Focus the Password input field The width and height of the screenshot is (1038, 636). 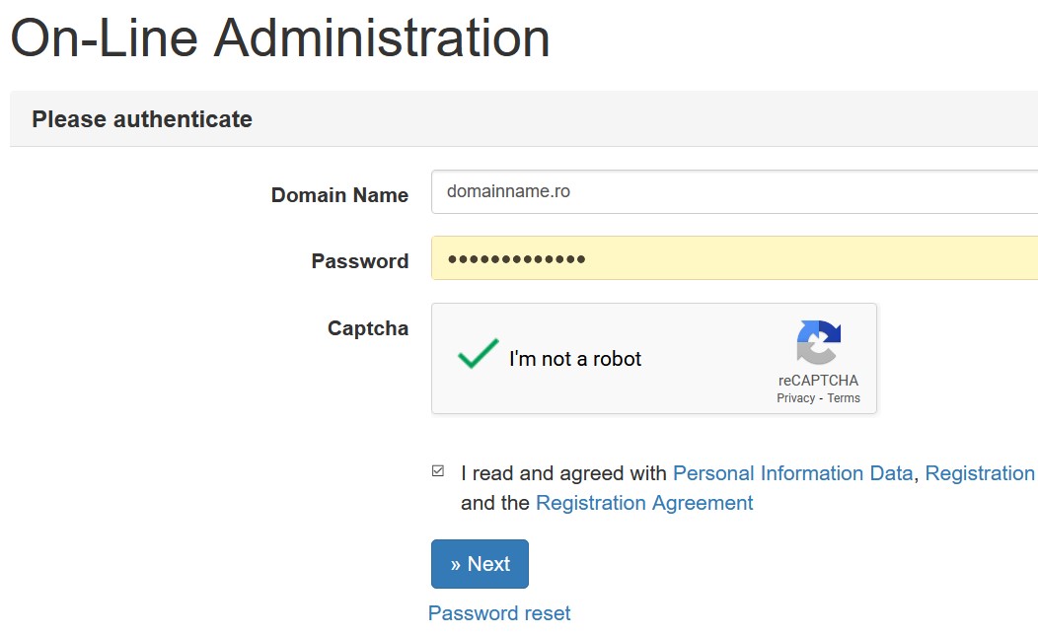(x=734, y=258)
